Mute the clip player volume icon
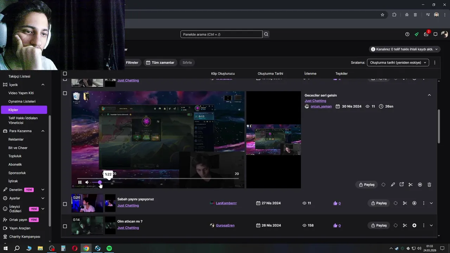This screenshot has height=253, width=450. pos(87,182)
